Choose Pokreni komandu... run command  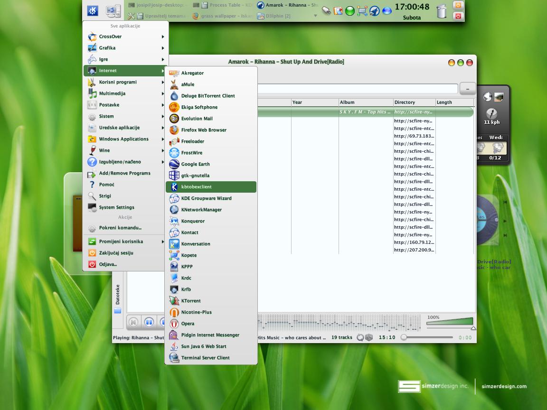pos(125,228)
